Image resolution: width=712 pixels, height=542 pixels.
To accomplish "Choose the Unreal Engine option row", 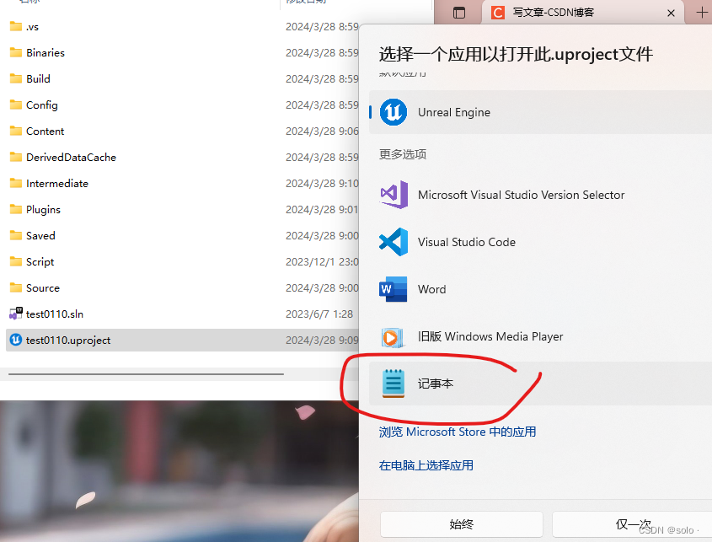I will coord(540,112).
